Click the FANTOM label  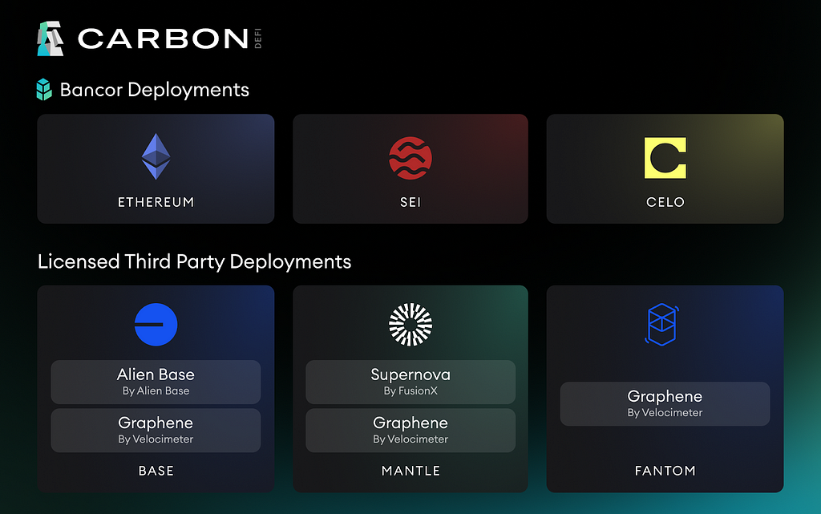(665, 471)
